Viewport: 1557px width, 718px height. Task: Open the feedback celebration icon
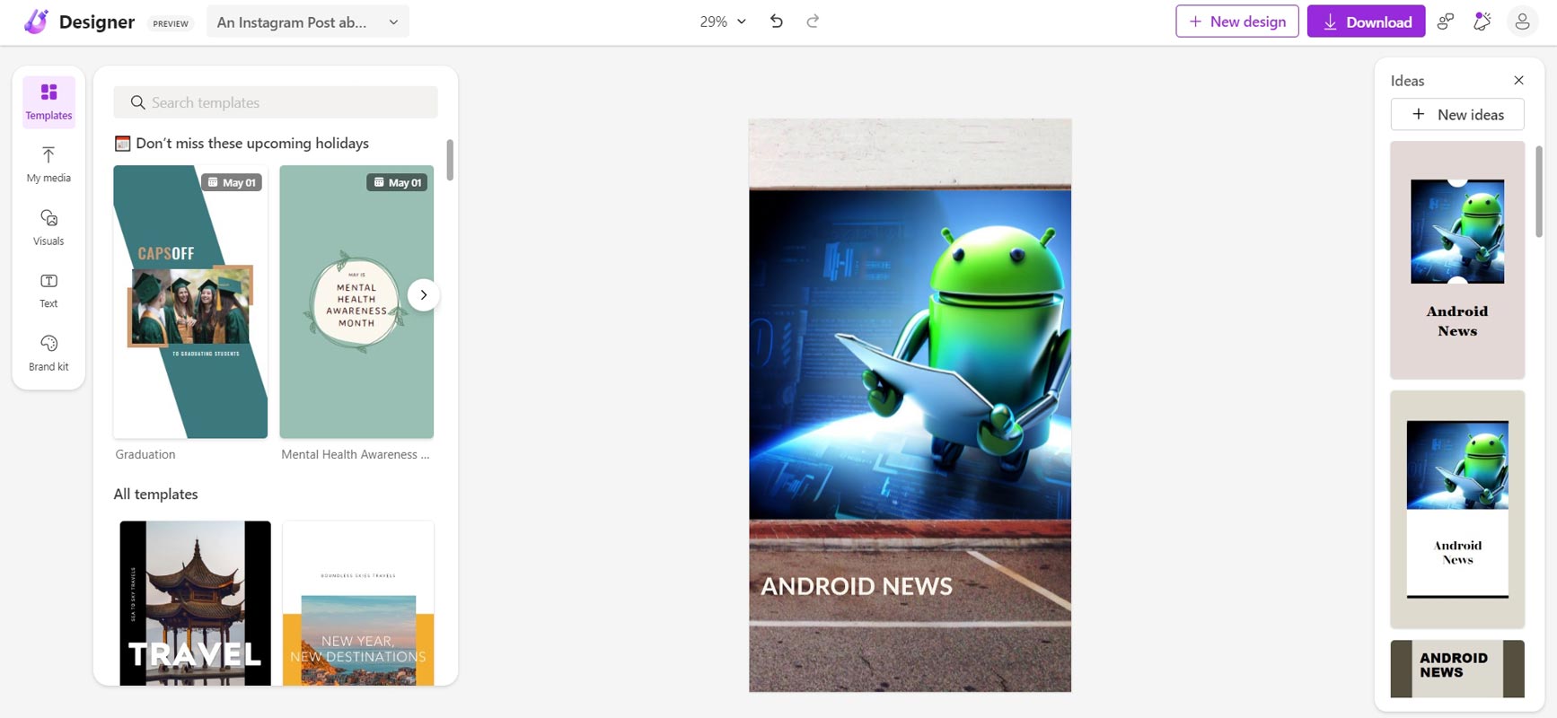click(x=1482, y=22)
